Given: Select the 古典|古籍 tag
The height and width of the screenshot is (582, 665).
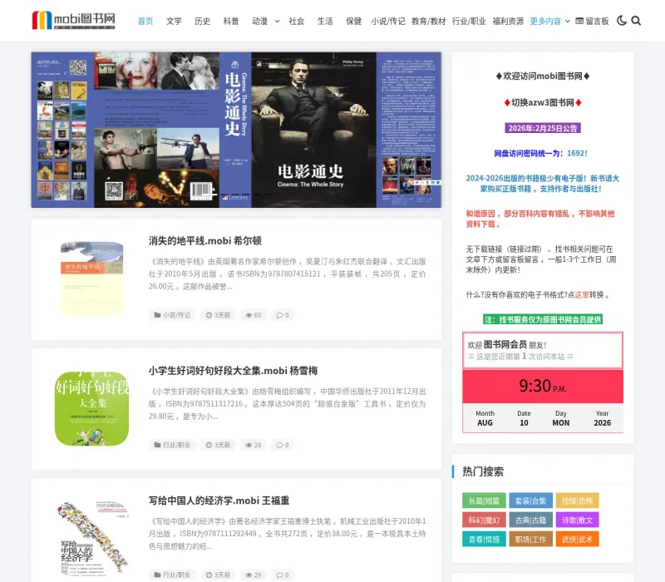Looking at the screenshot, I should click(x=530, y=520).
